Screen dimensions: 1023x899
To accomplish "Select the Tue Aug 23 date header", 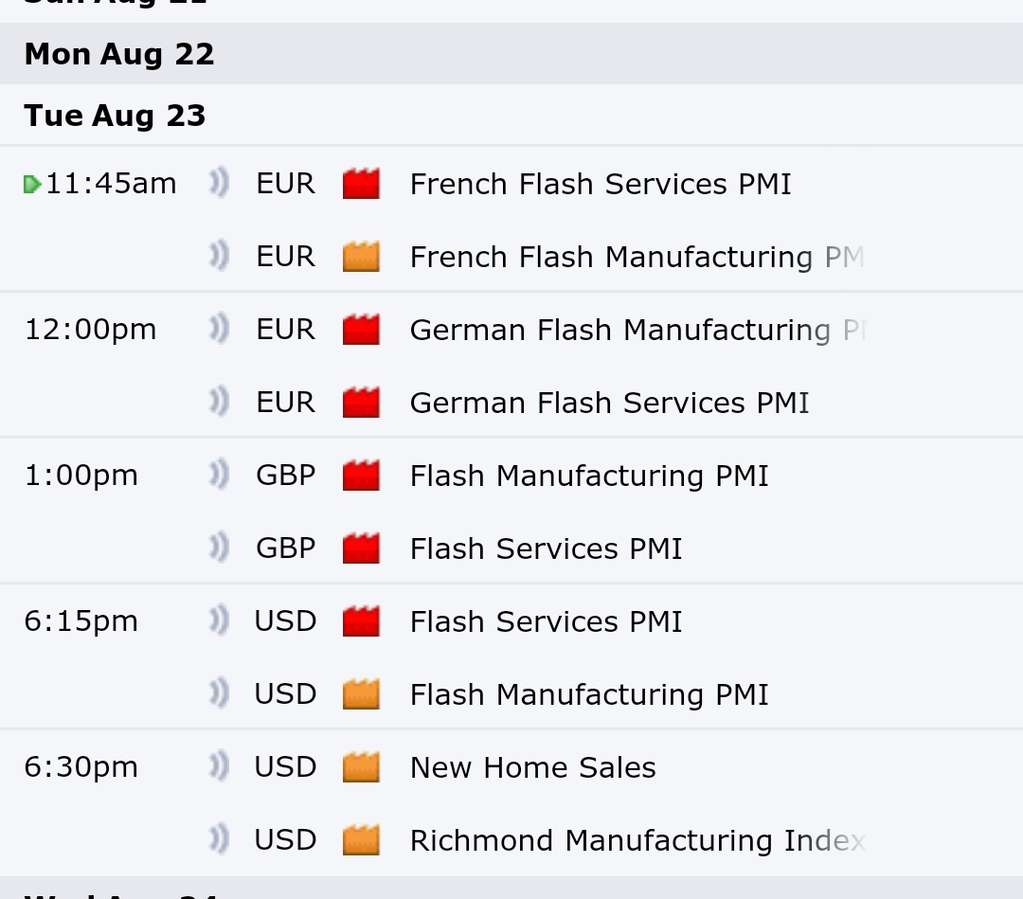I will pos(115,116).
